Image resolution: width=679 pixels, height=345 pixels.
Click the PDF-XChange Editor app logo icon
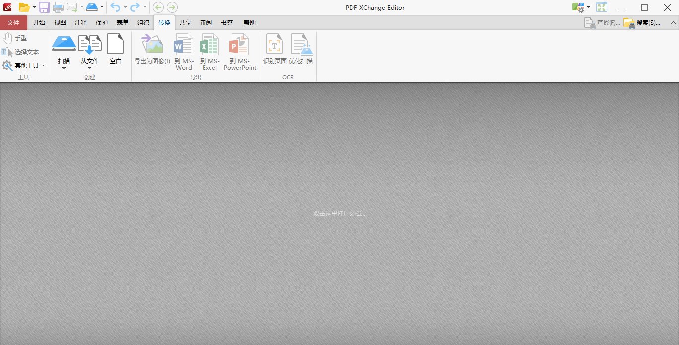pos(7,7)
